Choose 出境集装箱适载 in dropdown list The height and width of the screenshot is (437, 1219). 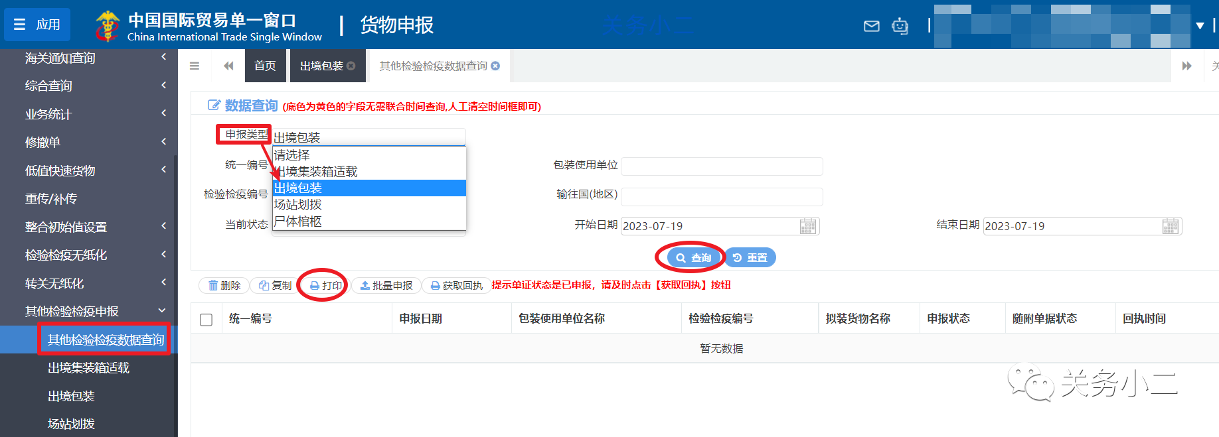(369, 171)
